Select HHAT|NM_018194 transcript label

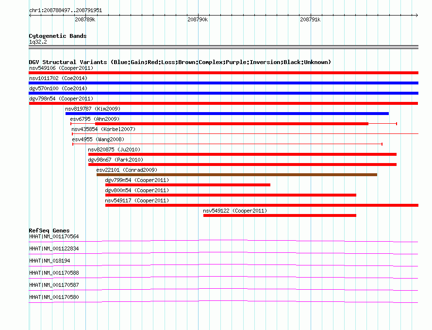50,261
